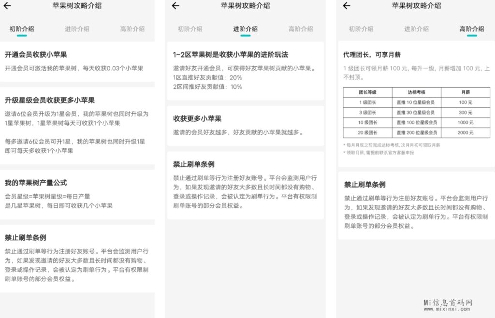The image size is (495, 318).
Task: Click the 收获更多小苹果 card title
Action: click(197, 118)
